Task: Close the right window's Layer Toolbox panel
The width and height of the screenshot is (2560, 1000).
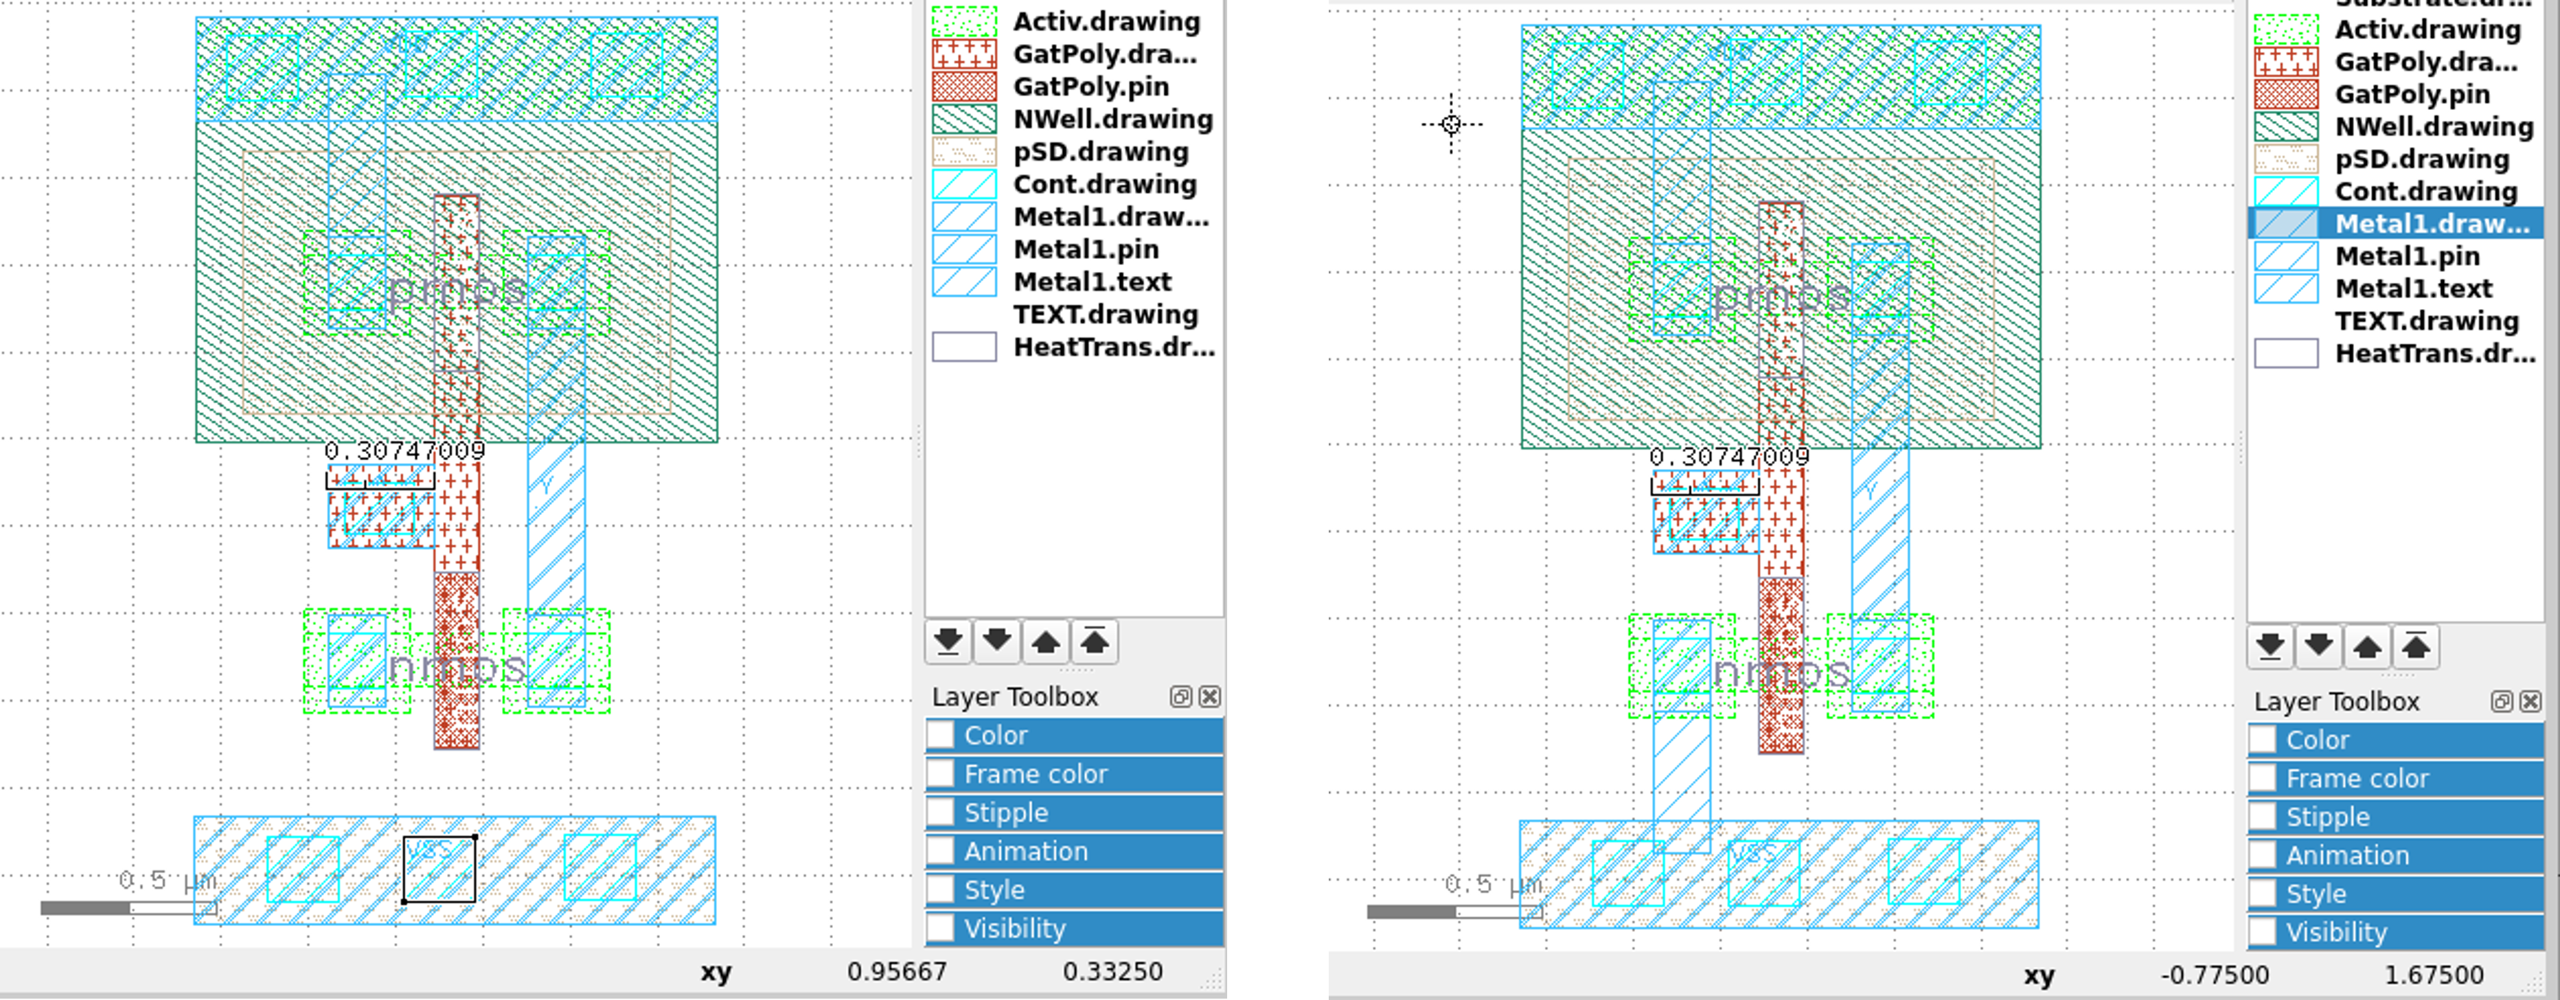Action: 2530,702
